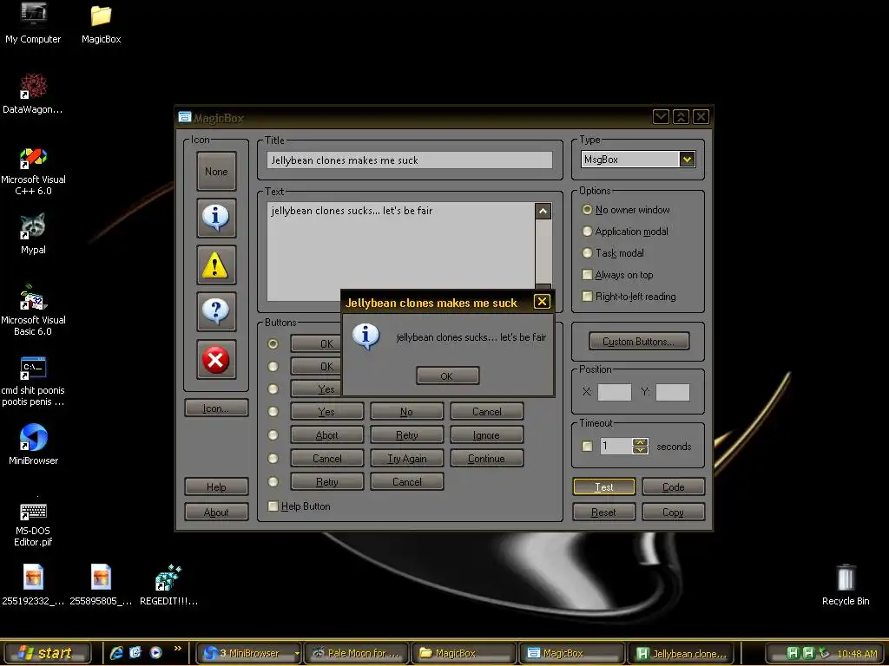Switch to Jellybean clone taskbar item
Image resolution: width=889 pixels, height=666 pixels.
[x=680, y=653]
